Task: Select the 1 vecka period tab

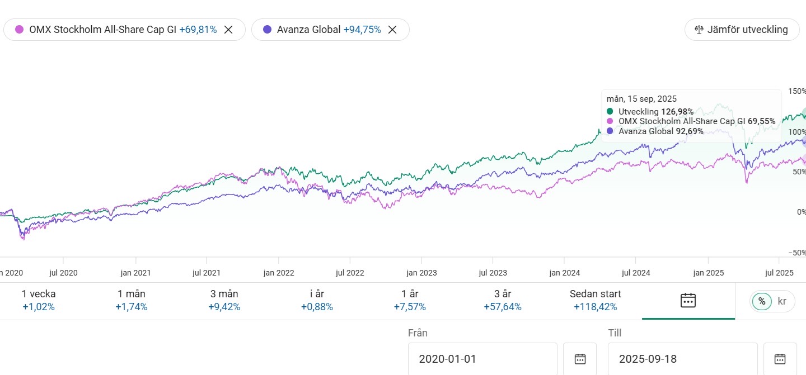Action: pyautogui.click(x=39, y=300)
